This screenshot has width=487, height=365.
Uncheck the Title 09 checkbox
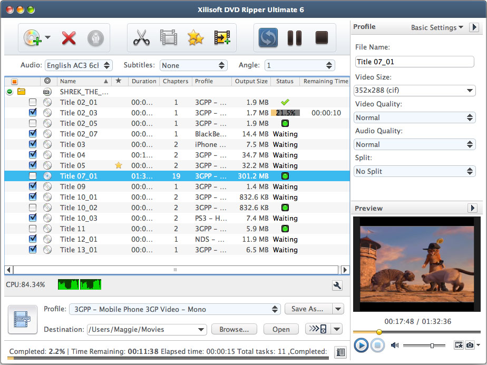coord(32,186)
